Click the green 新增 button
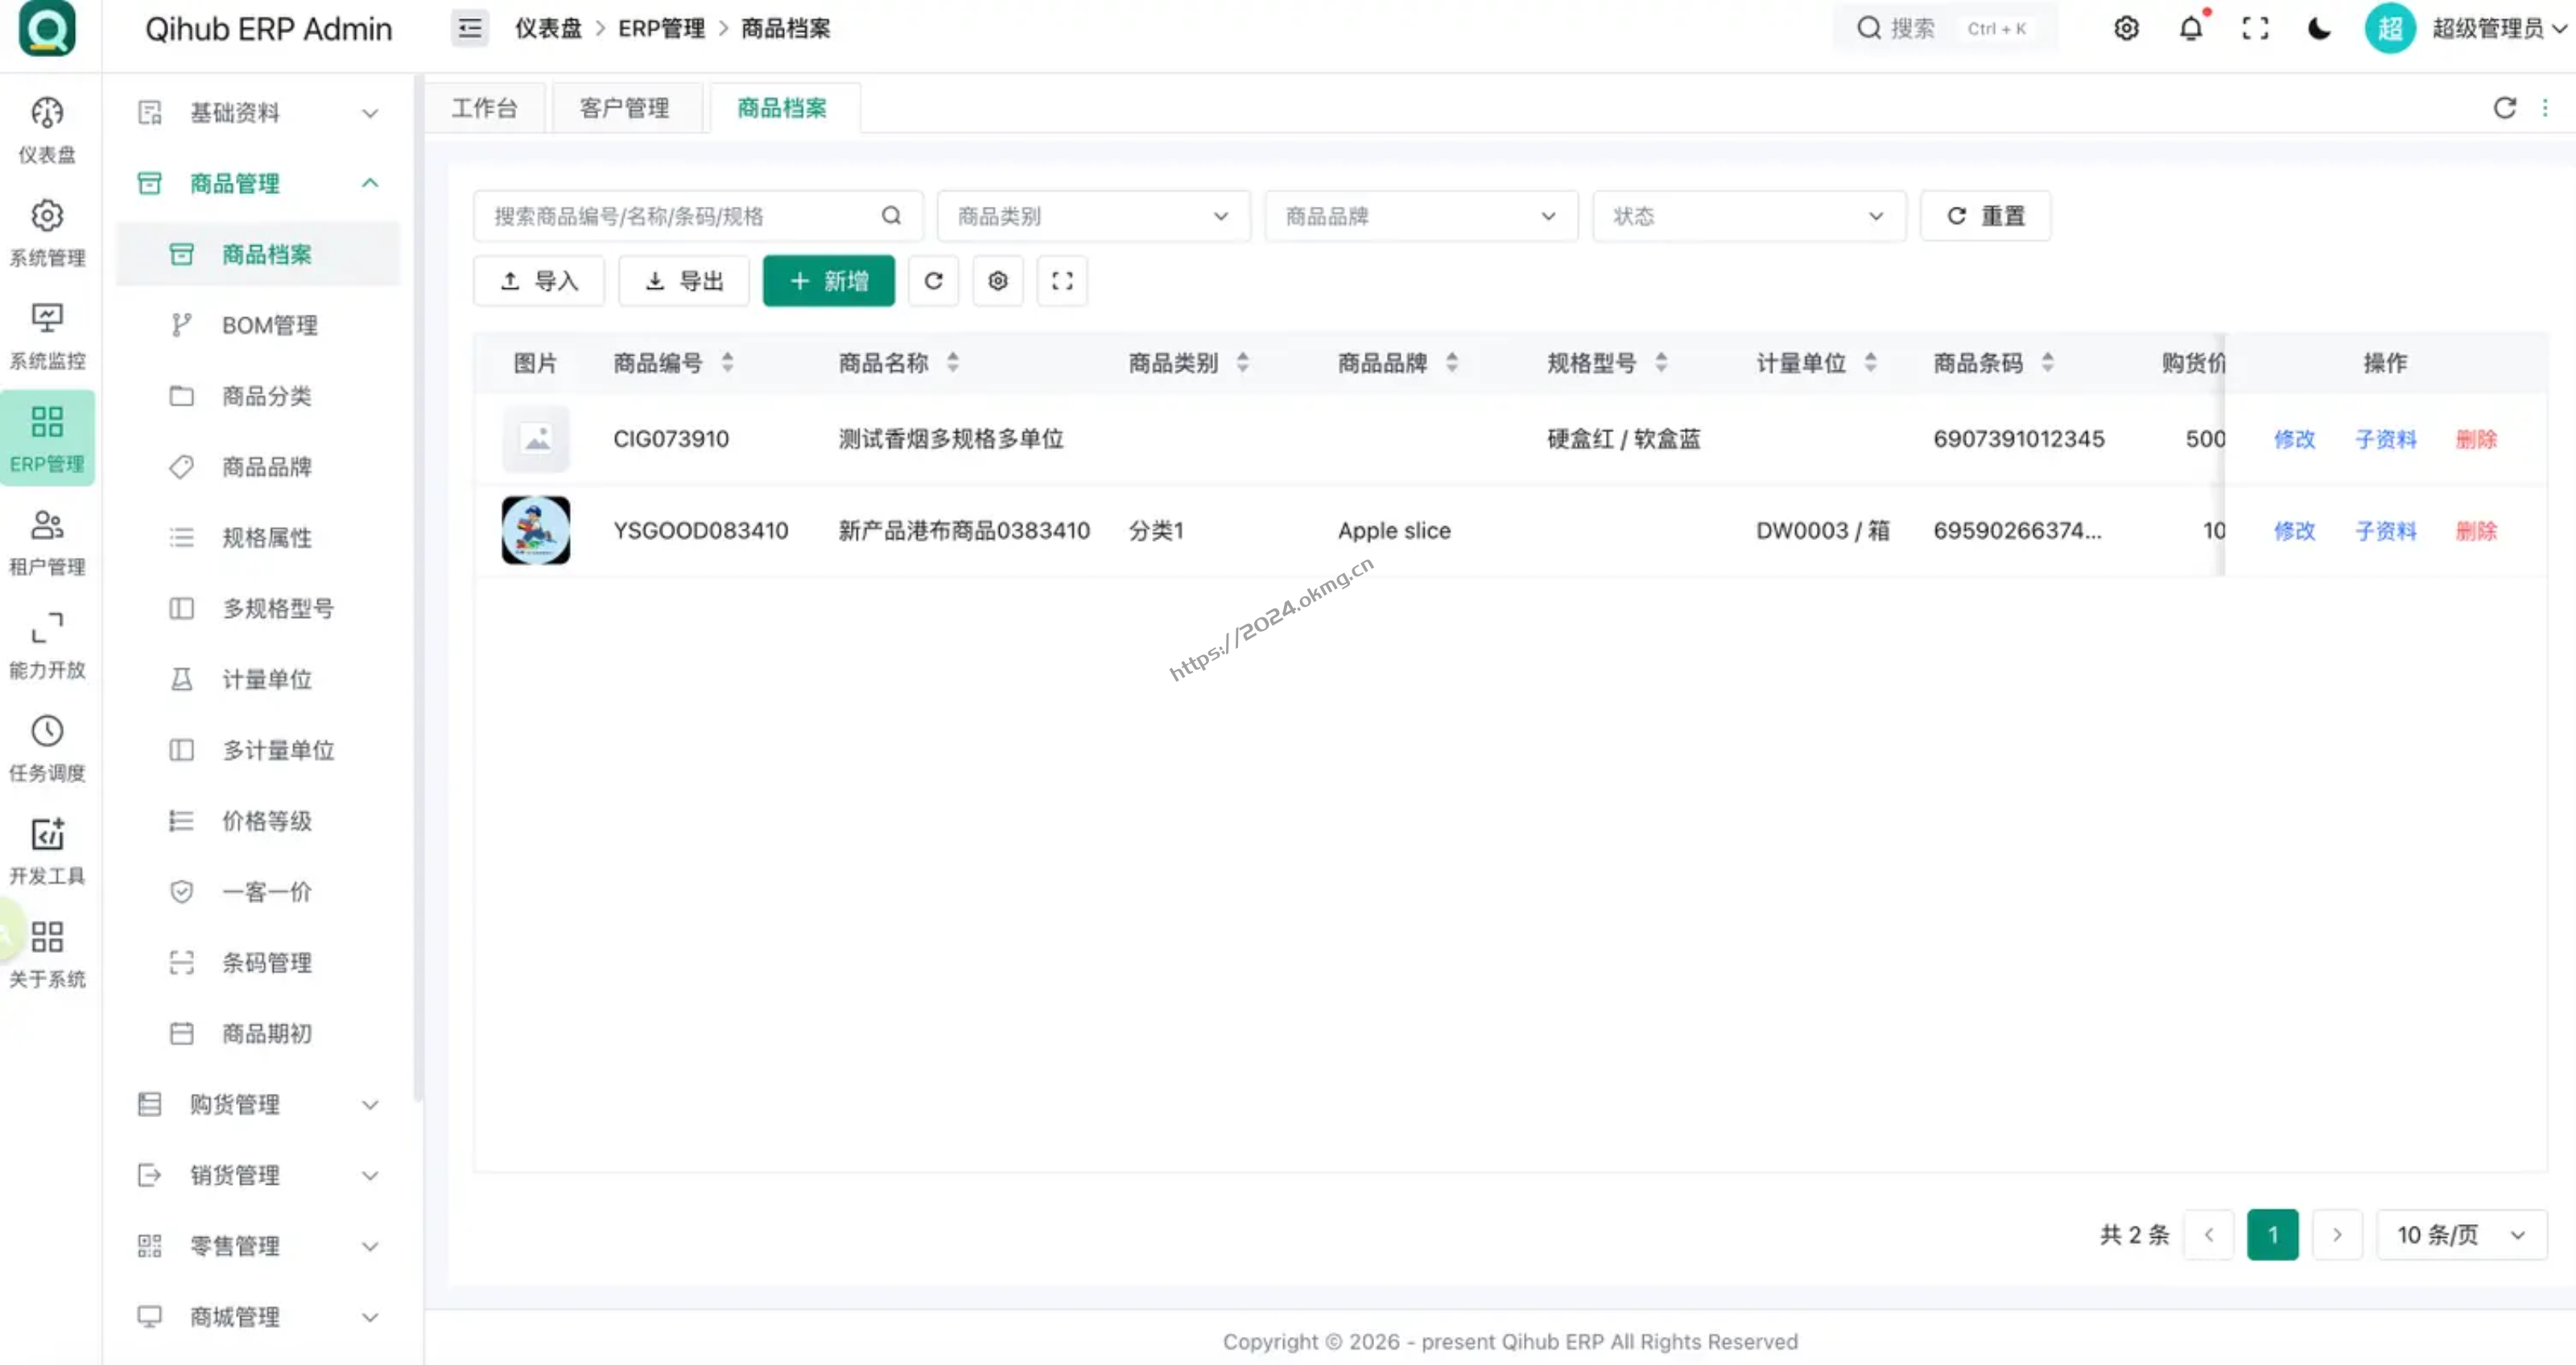2576x1365 pixels. [x=828, y=281]
